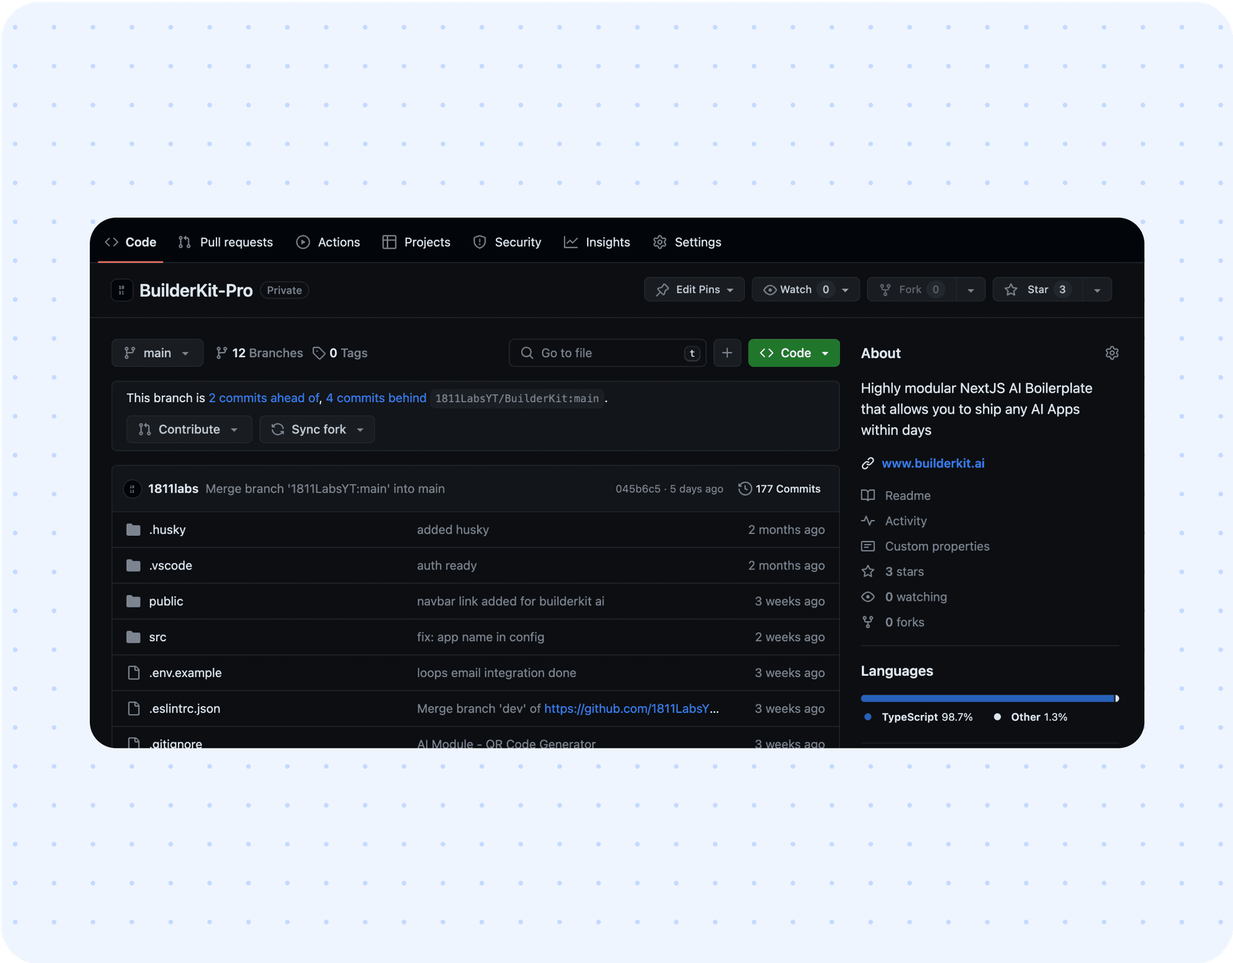Viewport: 1233px width, 963px height.
Task: Expand the Fork options dropdown arrow
Action: coord(971,290)
